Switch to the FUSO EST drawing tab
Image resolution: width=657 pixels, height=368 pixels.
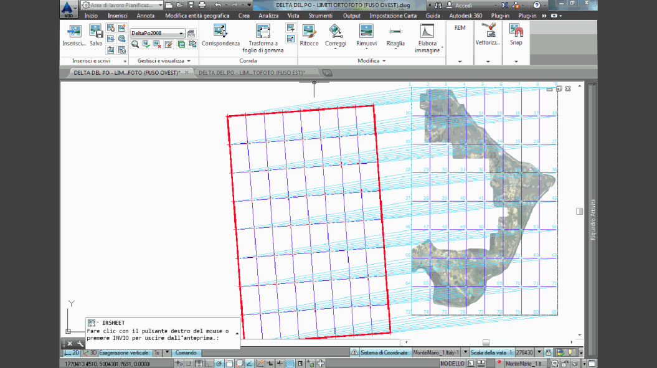coord(252,73)
